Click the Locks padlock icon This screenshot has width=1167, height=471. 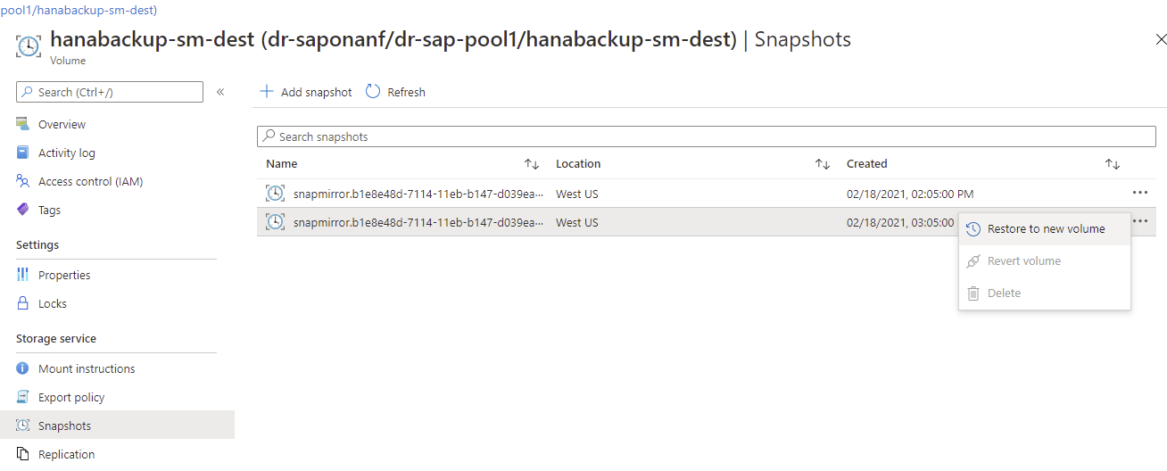[x=23, y=303]
